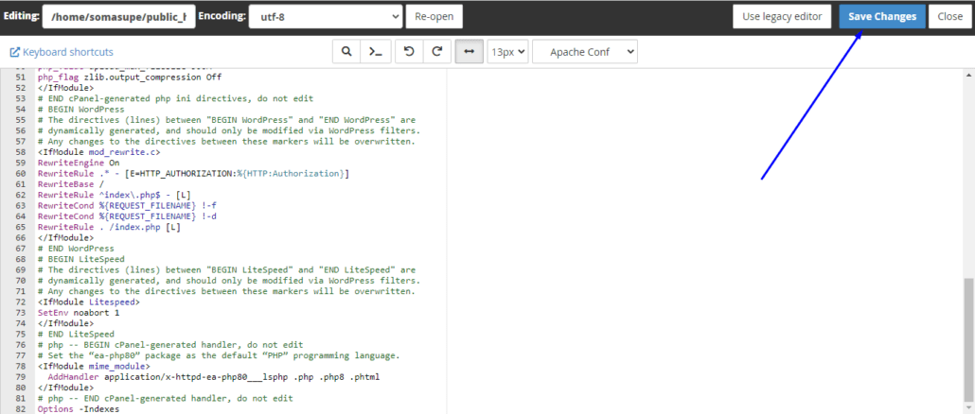This screenshot has height=414, width=975.
Task: Open the Keyboard shortcuts link
Action: pos(68,52)
